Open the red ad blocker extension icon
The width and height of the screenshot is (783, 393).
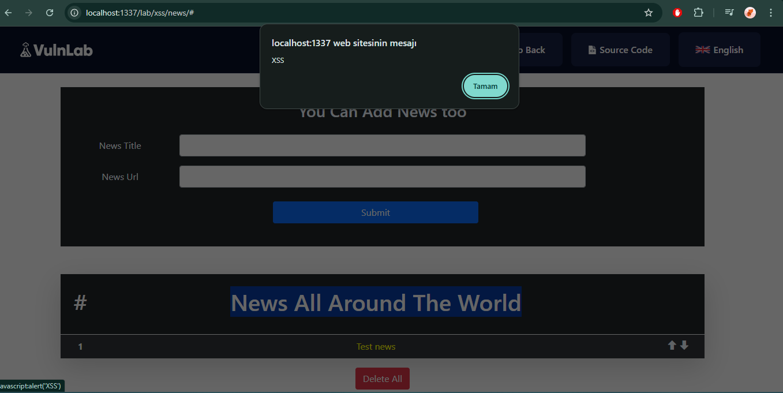[677, 13]
